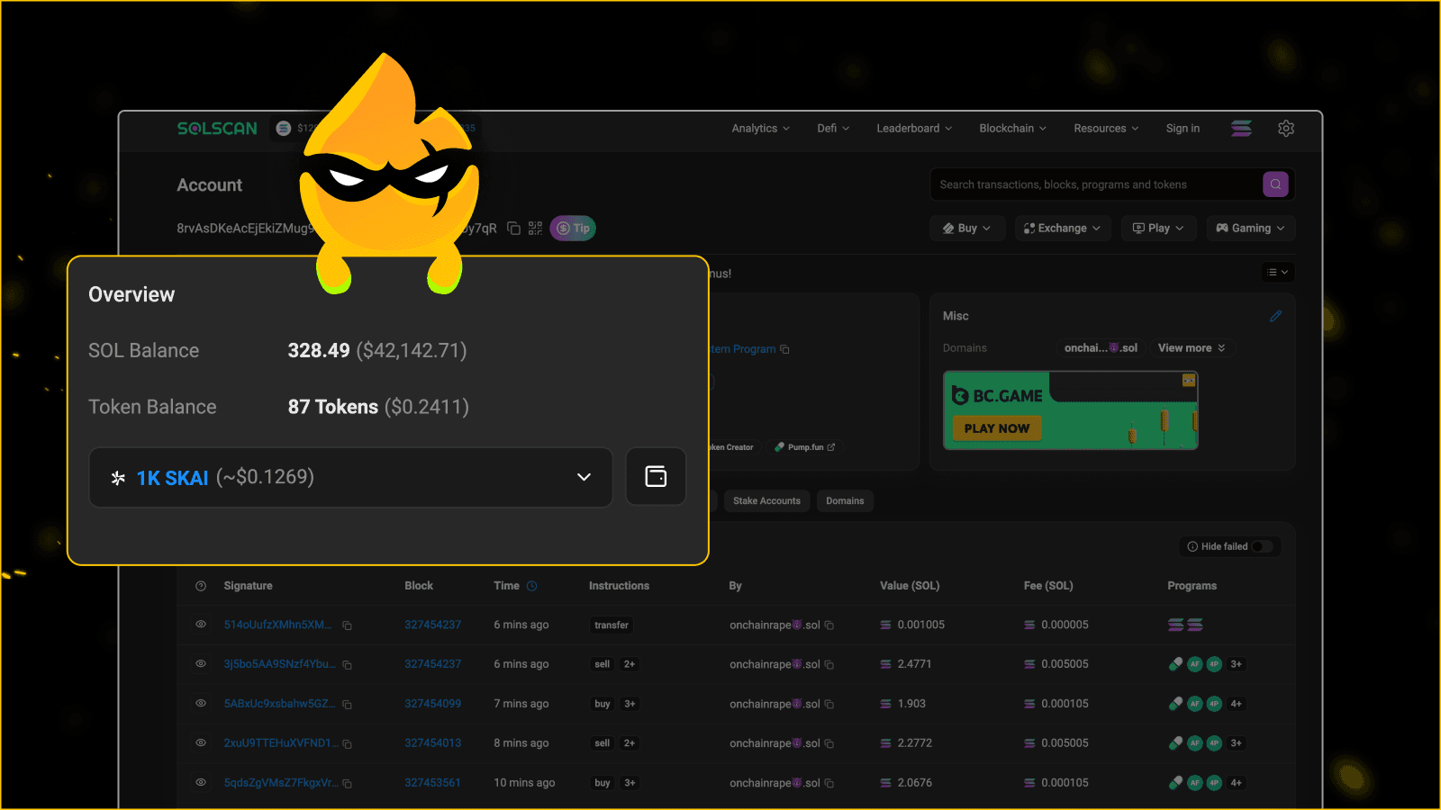Open the settings gear icon
This screenshot has width=1441, height=810.
[1286, 129]
